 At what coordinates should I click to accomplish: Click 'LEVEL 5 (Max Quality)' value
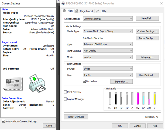42,19
